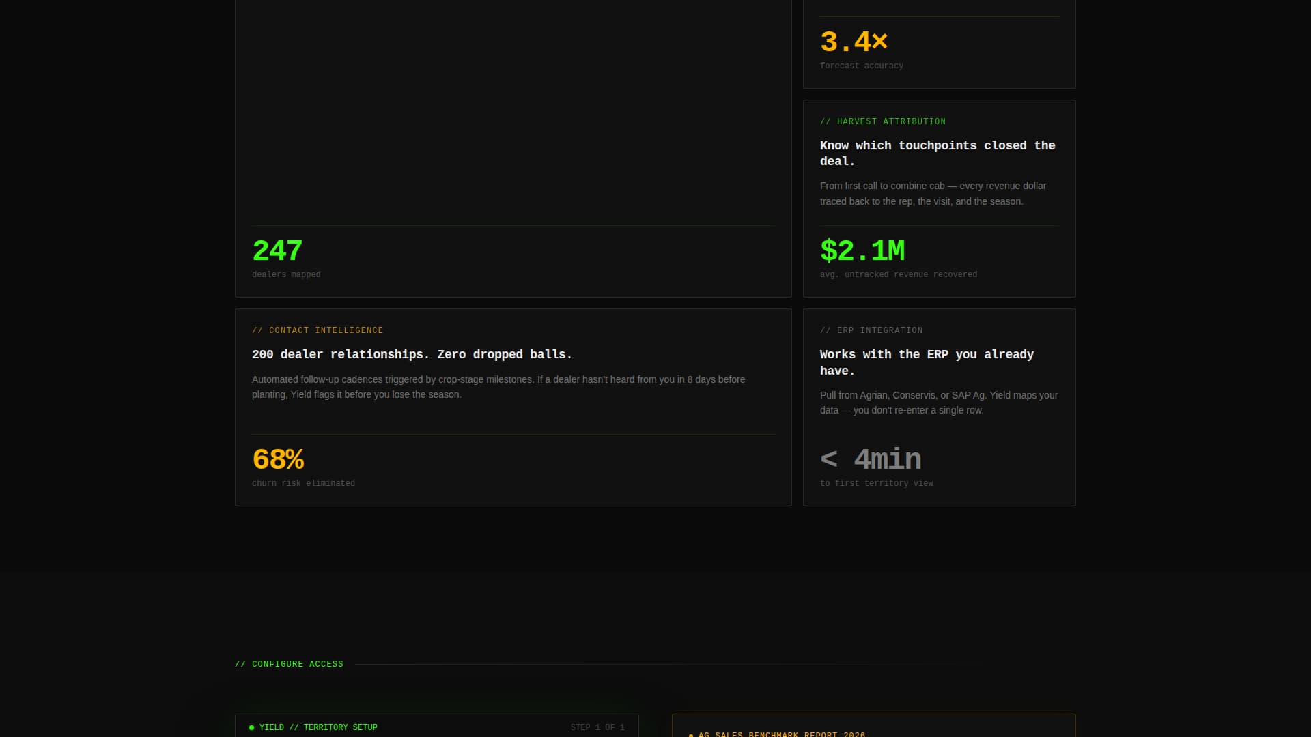1311x737 pixels.
Task: Select the "Works with the ERP you already have." heading
Action: (927, 362)
